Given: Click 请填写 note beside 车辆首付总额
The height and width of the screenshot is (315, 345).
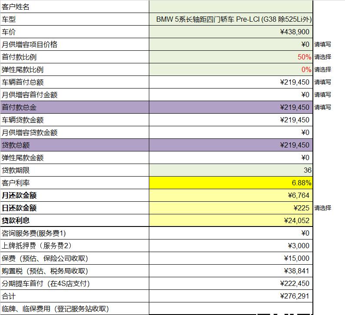Looking at the screenshot, I should point(322,82).
